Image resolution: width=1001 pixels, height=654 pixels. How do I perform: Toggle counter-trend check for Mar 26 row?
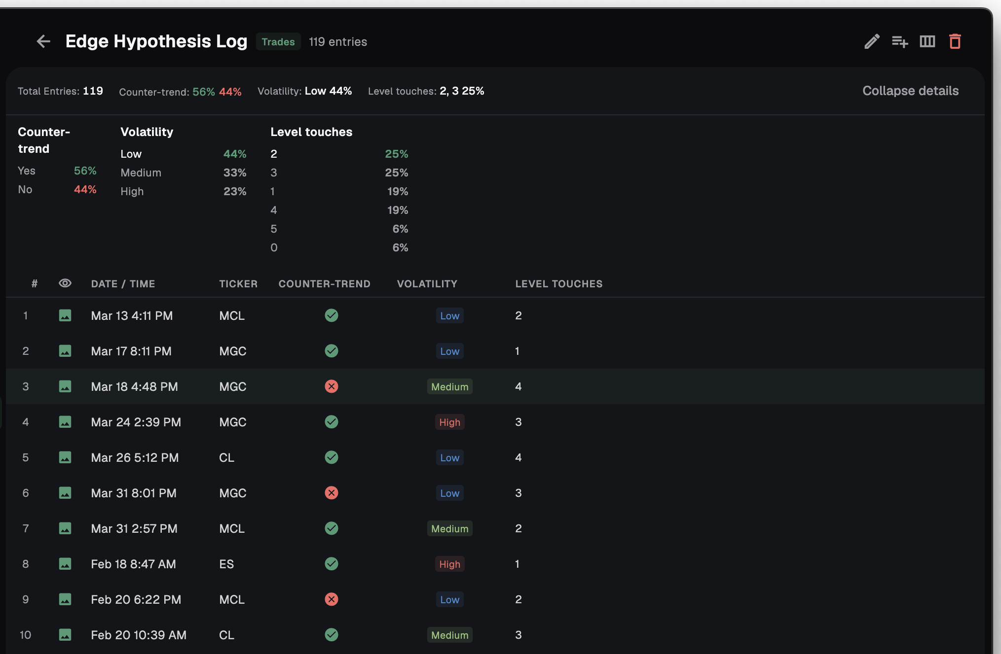tap(332, 457)
